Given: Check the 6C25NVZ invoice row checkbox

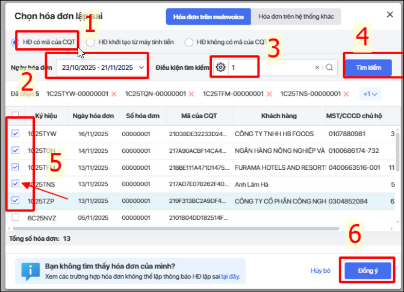Looking at the screenshot, I should point(15,217).
